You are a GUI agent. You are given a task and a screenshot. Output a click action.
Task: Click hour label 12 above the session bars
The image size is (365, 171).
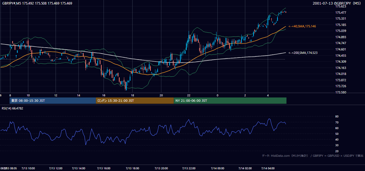click(56, 95)
